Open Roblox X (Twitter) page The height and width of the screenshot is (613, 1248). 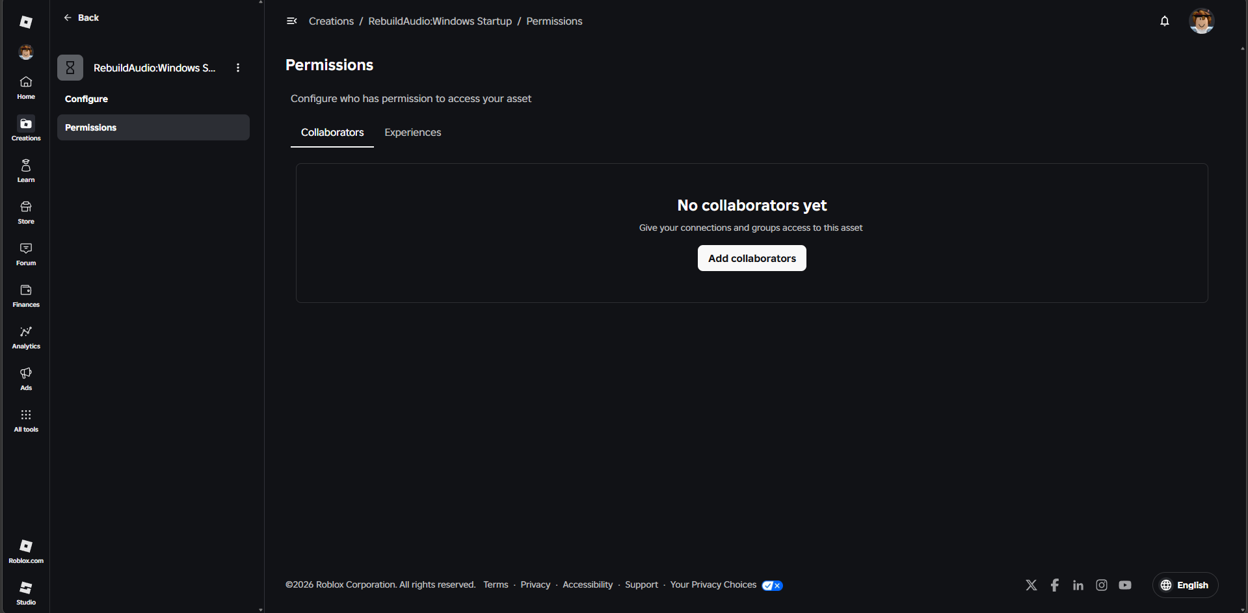click(x=1031, y=585)
